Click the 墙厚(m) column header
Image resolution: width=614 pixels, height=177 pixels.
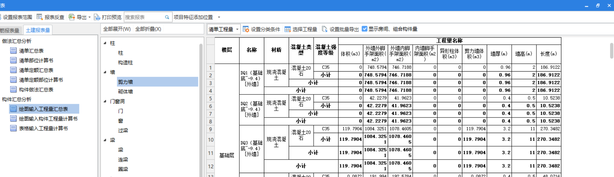tap(499, 54)
